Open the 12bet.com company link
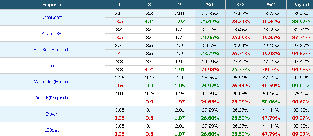313x136 pixels. [51, 17]
